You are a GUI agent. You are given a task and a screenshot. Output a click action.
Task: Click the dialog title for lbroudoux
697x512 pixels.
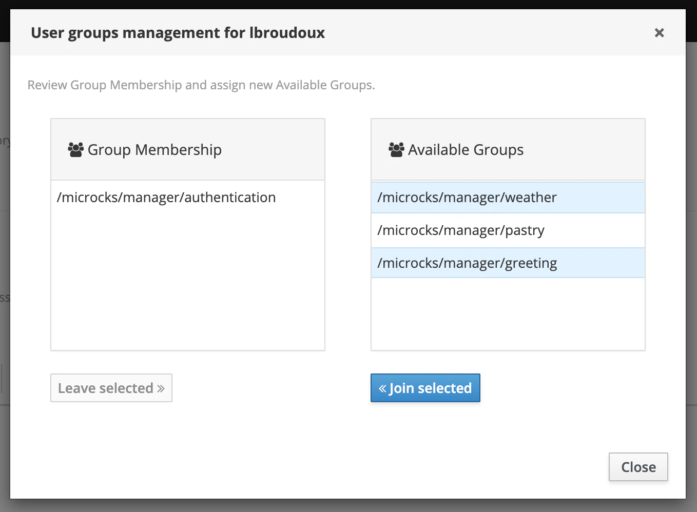tap(178, 33)
